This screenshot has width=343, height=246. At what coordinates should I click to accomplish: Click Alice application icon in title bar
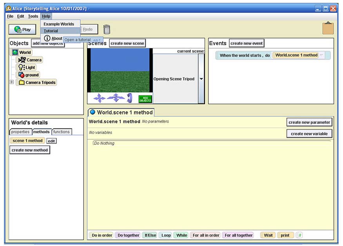(x=9, y=9)
